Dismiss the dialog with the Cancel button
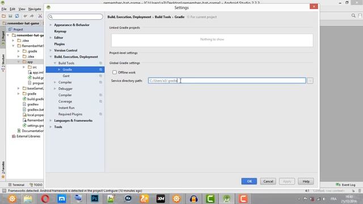Image resolution: width=363 pixels, height=204 pixels. coord(268,181)
